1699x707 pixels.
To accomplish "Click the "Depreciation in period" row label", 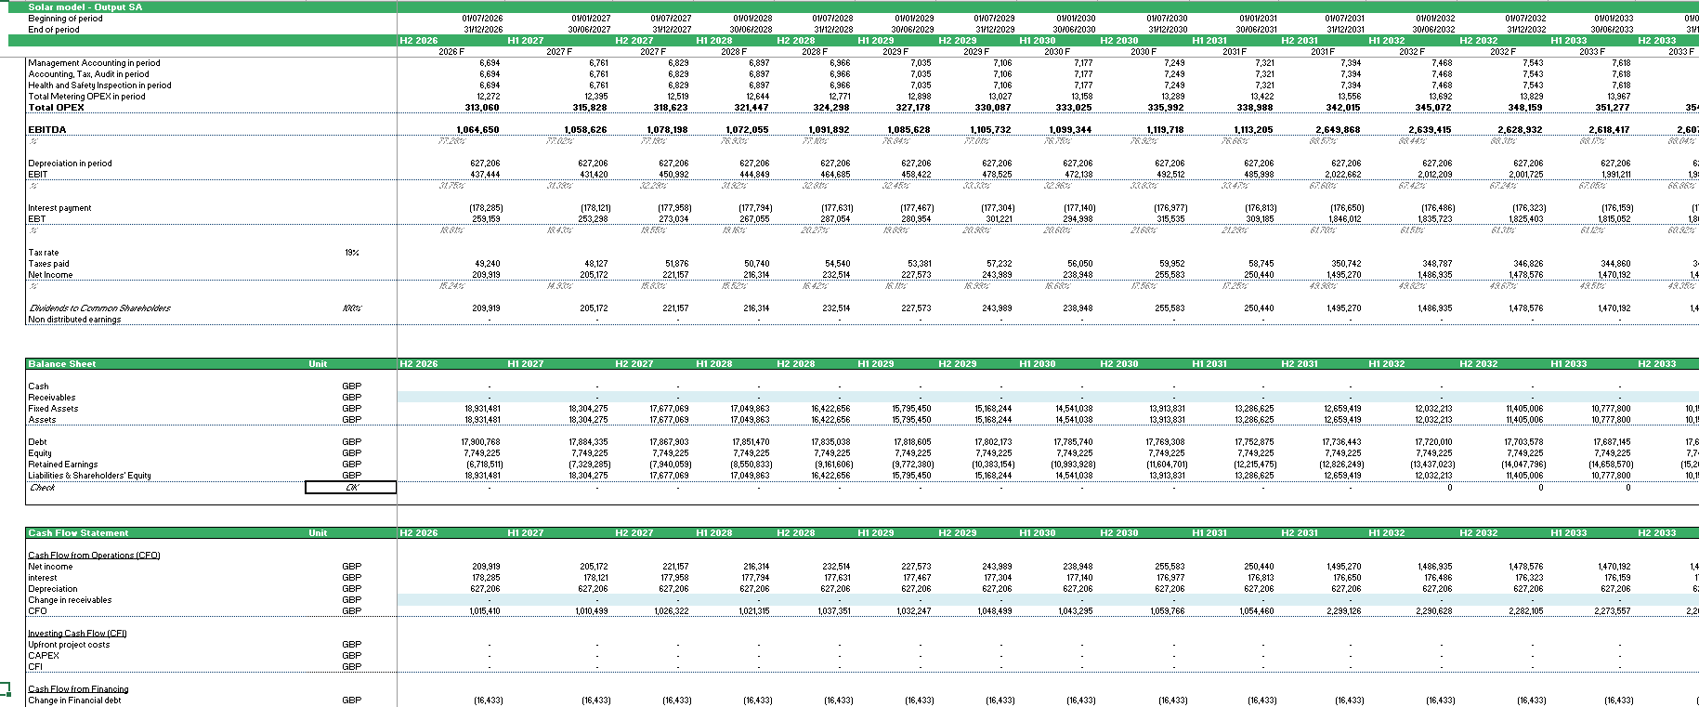I will pos(70,164).
